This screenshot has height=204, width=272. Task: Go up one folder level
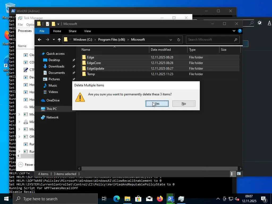59,40
